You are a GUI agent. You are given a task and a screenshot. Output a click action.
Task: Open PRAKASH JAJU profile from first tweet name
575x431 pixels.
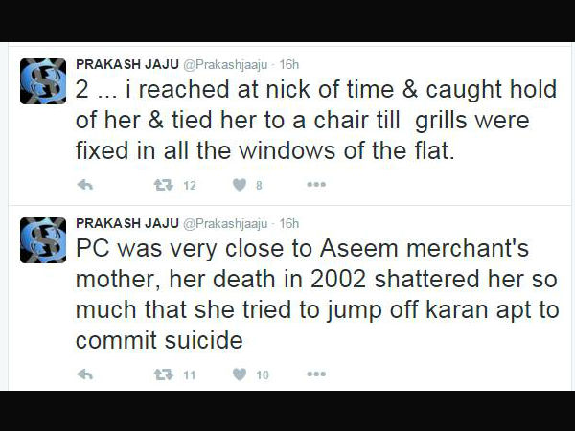tap(127, 64)
